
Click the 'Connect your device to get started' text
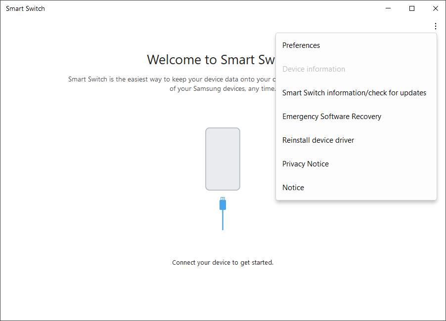223,263
